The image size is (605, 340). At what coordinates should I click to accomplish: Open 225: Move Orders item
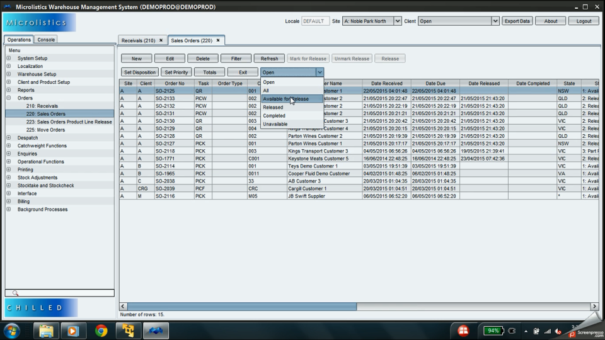[x=45, y=130]
